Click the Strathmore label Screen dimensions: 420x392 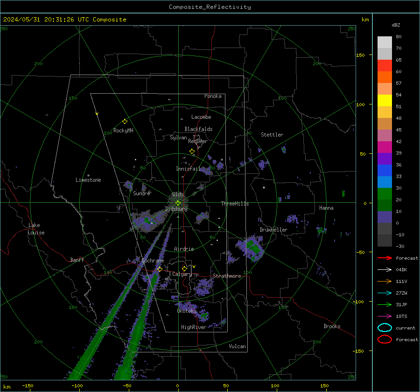(227, 276)
